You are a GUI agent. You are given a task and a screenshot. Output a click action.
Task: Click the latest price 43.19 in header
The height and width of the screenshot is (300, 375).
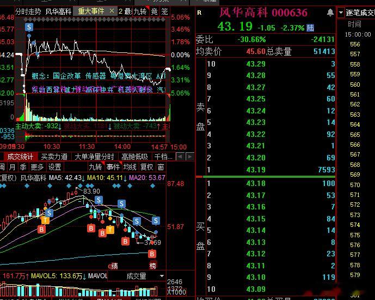click(x=235, y=27)
